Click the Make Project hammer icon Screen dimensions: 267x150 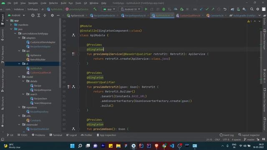point(95,9)
